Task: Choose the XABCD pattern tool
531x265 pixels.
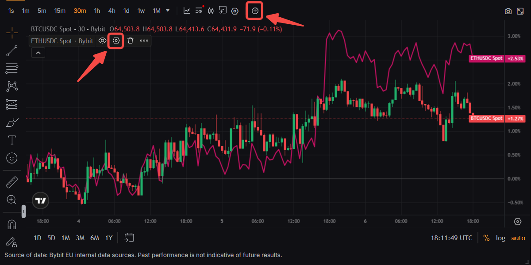Action: pos(12,86)
